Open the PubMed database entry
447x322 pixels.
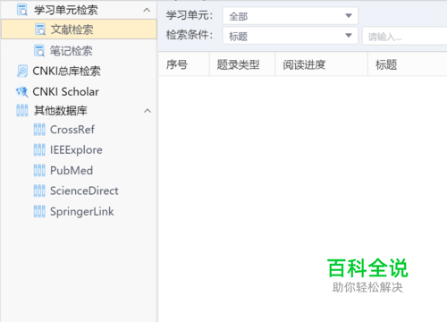pyautogui.click(x=72, y=170)
